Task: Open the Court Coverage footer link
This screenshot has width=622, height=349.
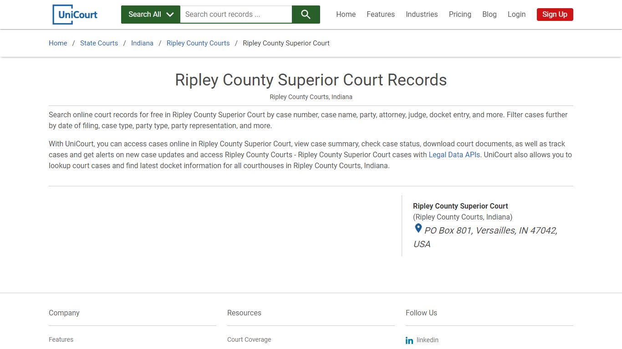Action: [x=249, y=339]
